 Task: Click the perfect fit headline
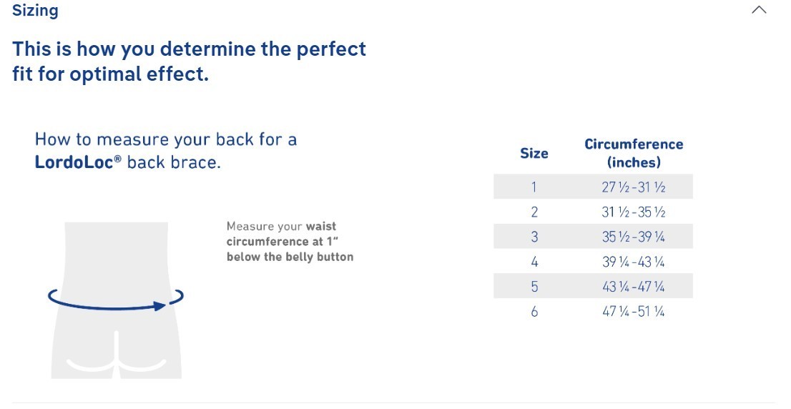[x=190, y=61]
